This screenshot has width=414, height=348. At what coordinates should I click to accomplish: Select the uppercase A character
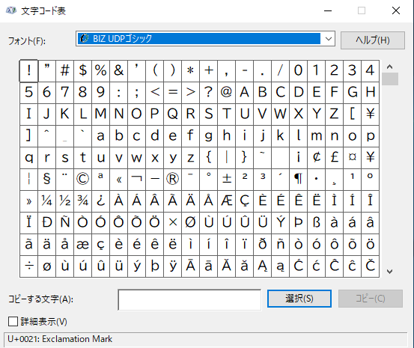[245, 92]
